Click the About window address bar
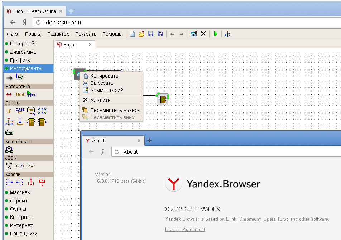The height and width of the screenshot is (240, 341). pyautogui.click(x=226, y=152)
